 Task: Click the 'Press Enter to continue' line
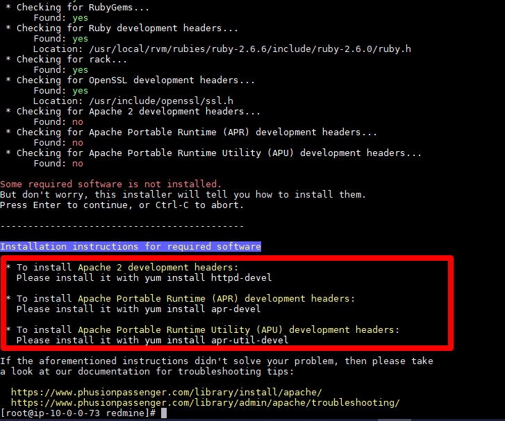tap(122, 205)
